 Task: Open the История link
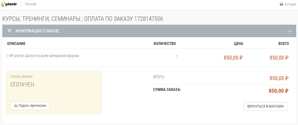pos(290,4)
